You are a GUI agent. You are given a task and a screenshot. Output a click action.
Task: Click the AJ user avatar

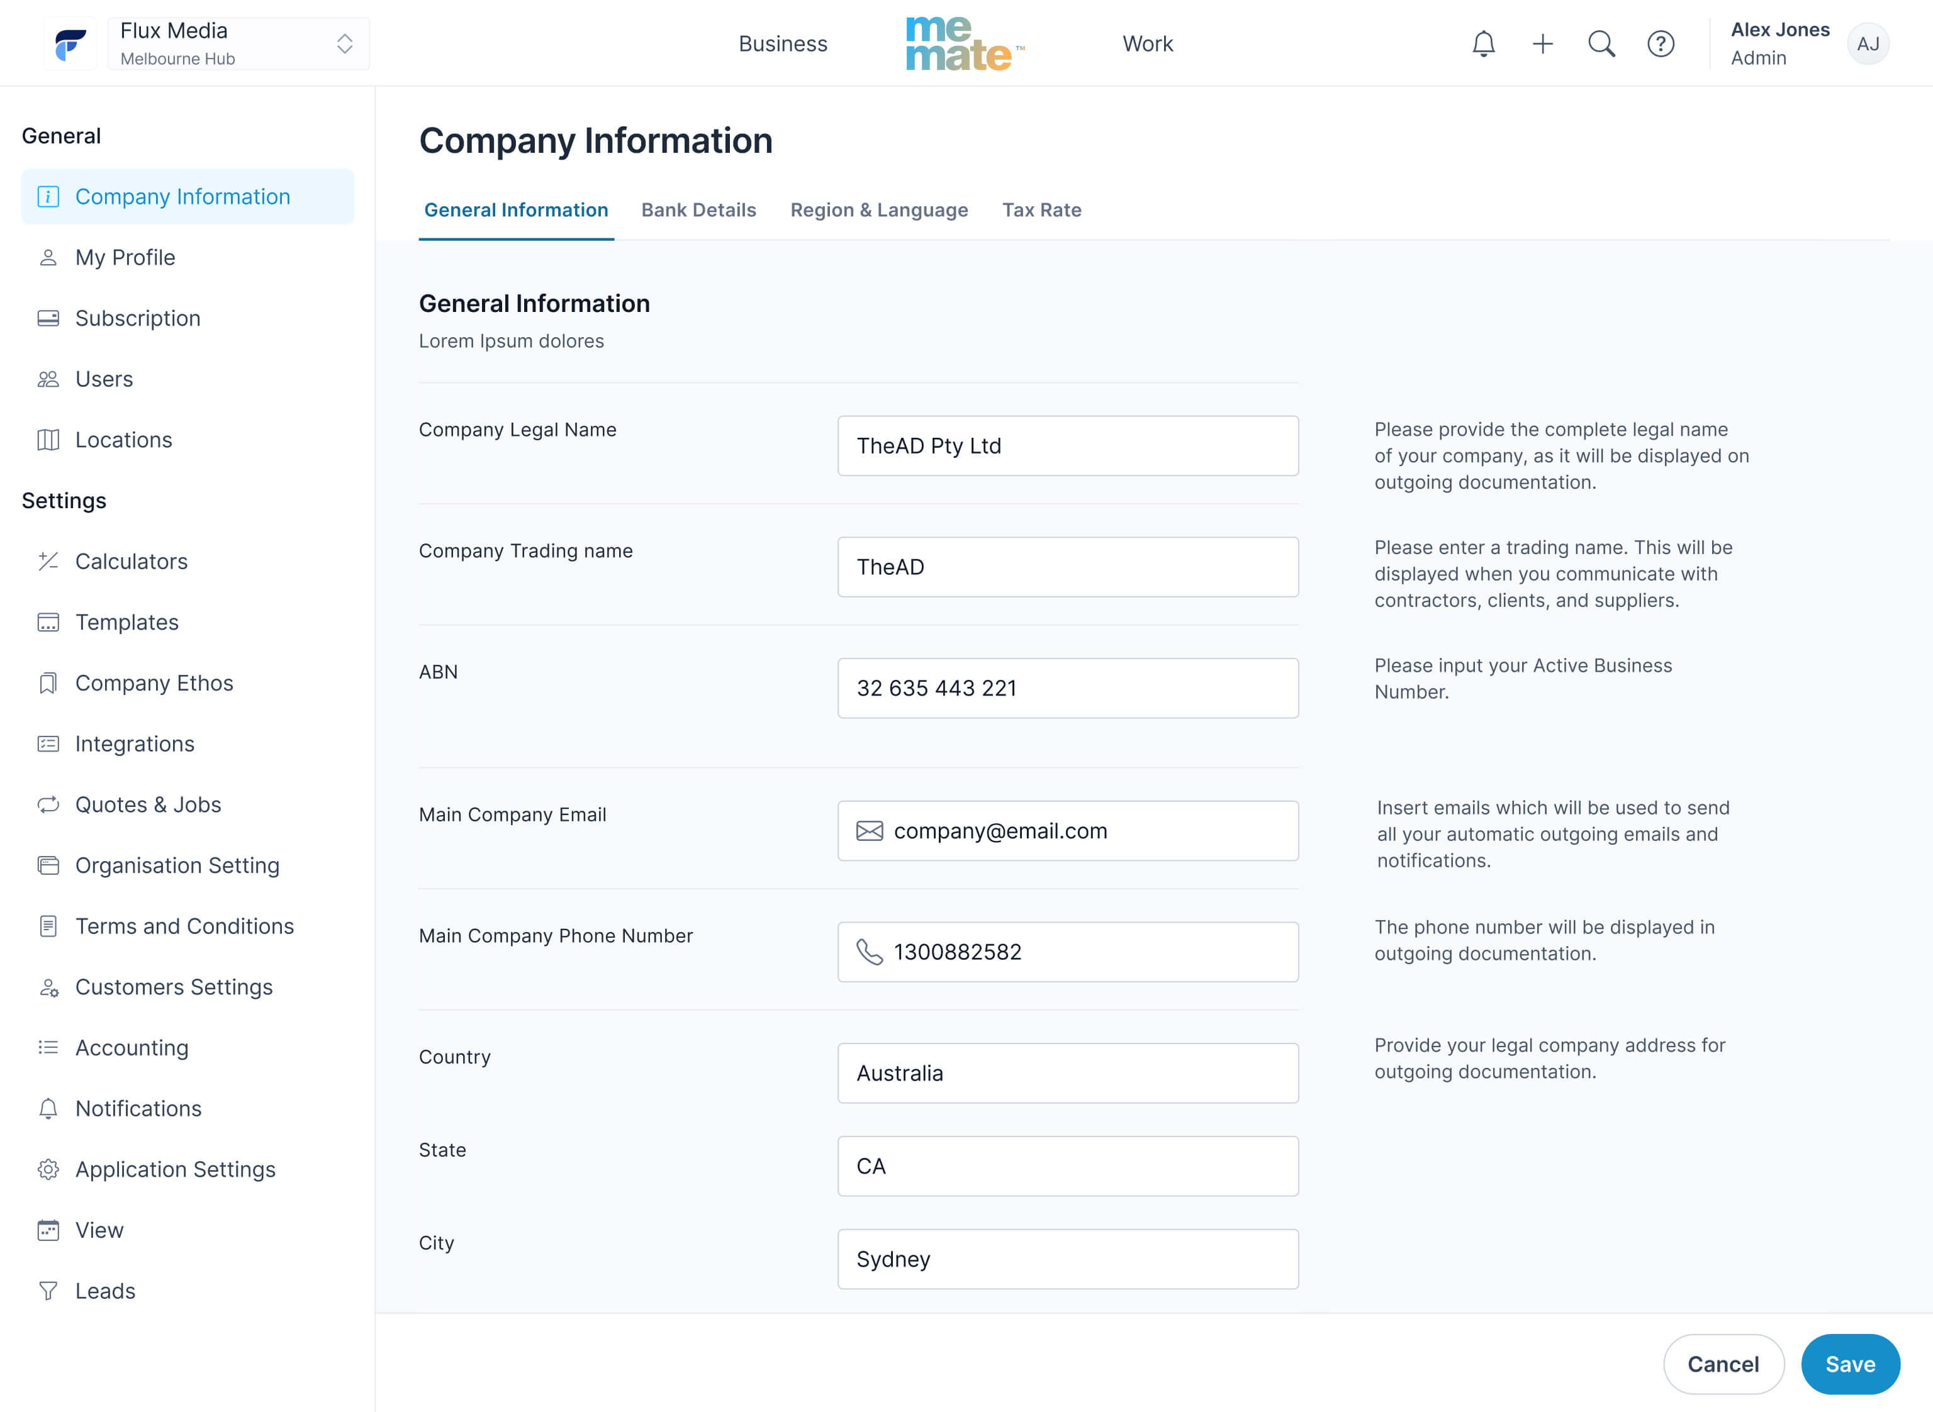[1868, 43]
